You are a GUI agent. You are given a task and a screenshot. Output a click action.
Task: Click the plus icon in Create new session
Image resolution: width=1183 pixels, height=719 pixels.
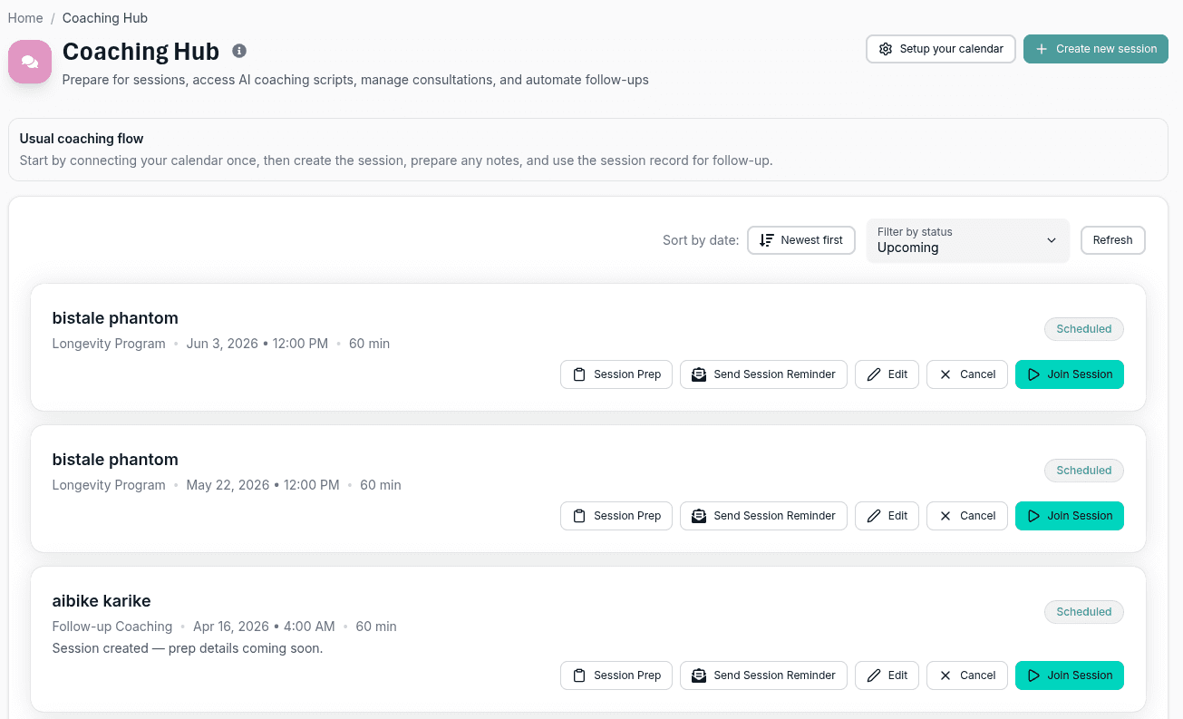[1042, 49]
